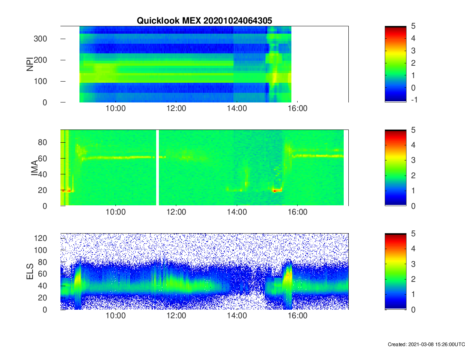Screen dimensions: 465x348
Task: Click the plot title 'Quicklook MEX 20201024064305'
Action: coord(204,20)
